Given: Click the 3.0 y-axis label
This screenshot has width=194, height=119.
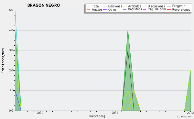Looking at the screenshot, I should tap(11, 50).
